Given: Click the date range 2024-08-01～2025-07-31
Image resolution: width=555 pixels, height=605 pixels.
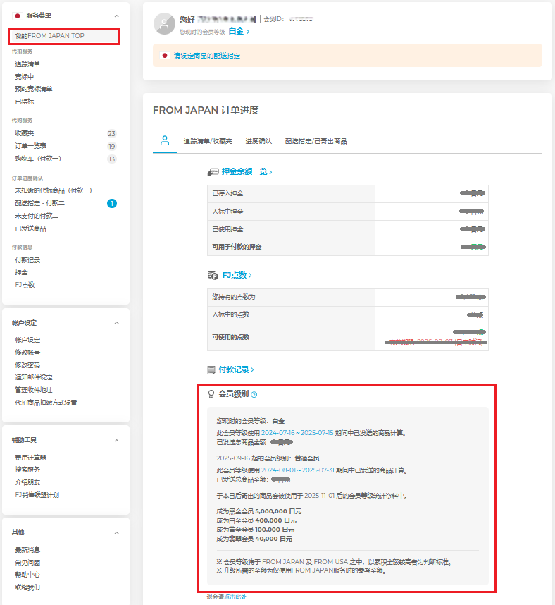Looking at the screenshot, I should click(x=298, y=470).
